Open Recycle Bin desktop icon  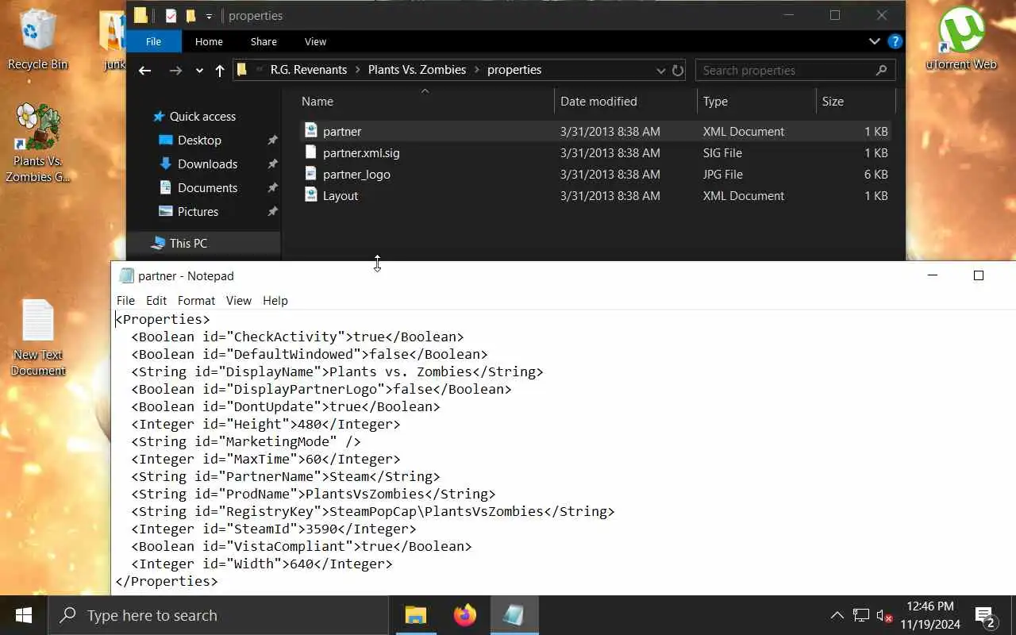pyautogui.click(x=37, y=40)
